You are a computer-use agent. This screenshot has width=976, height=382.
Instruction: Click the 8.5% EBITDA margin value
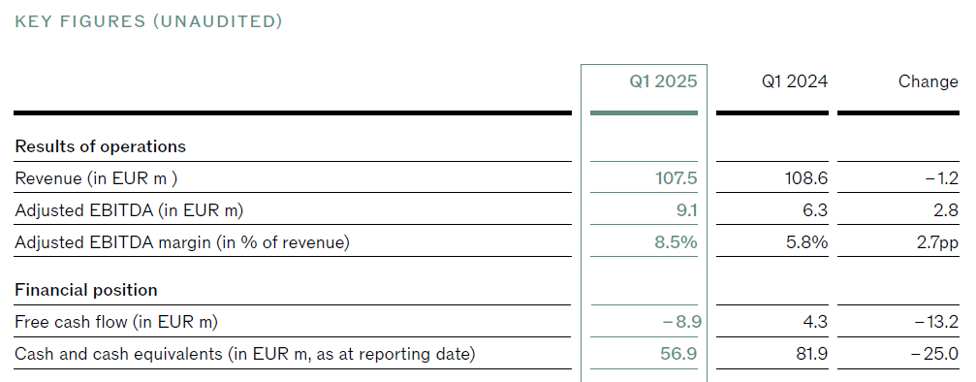pos(676,242)
